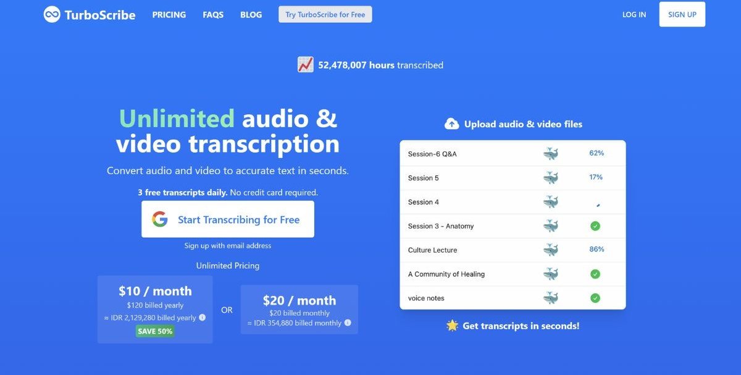Click the Google logo on the start button
The width and height of the screenshot is (741, 375).
(160, 219)
